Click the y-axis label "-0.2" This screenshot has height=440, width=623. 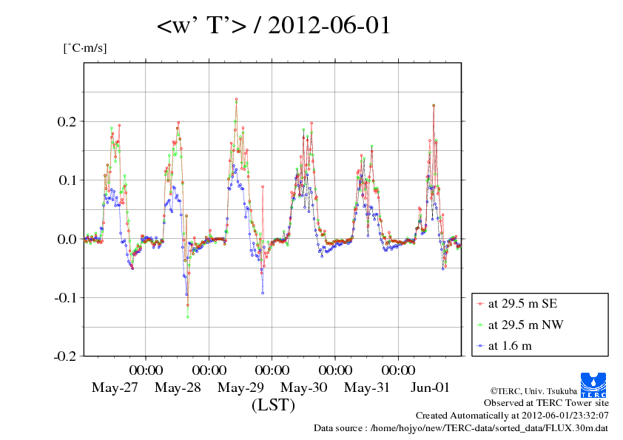coord(65,356)
